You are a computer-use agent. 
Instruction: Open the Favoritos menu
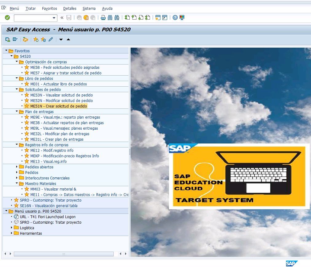coord(49,9)
